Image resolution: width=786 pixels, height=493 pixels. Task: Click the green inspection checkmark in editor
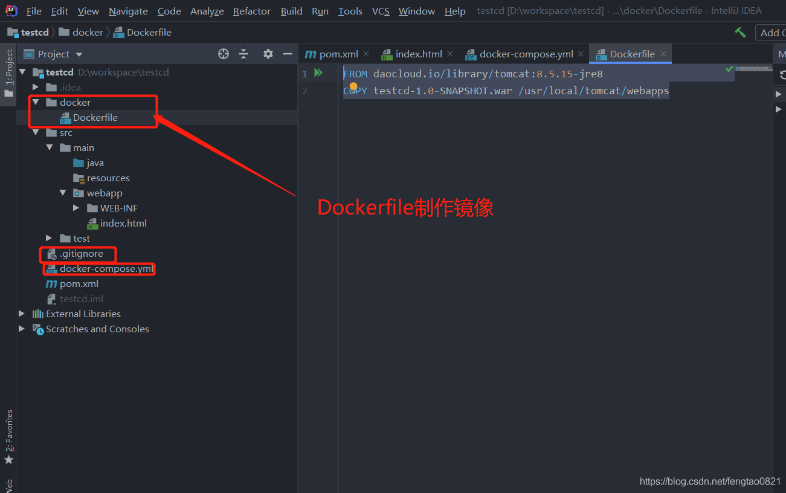tap(729, 69)
